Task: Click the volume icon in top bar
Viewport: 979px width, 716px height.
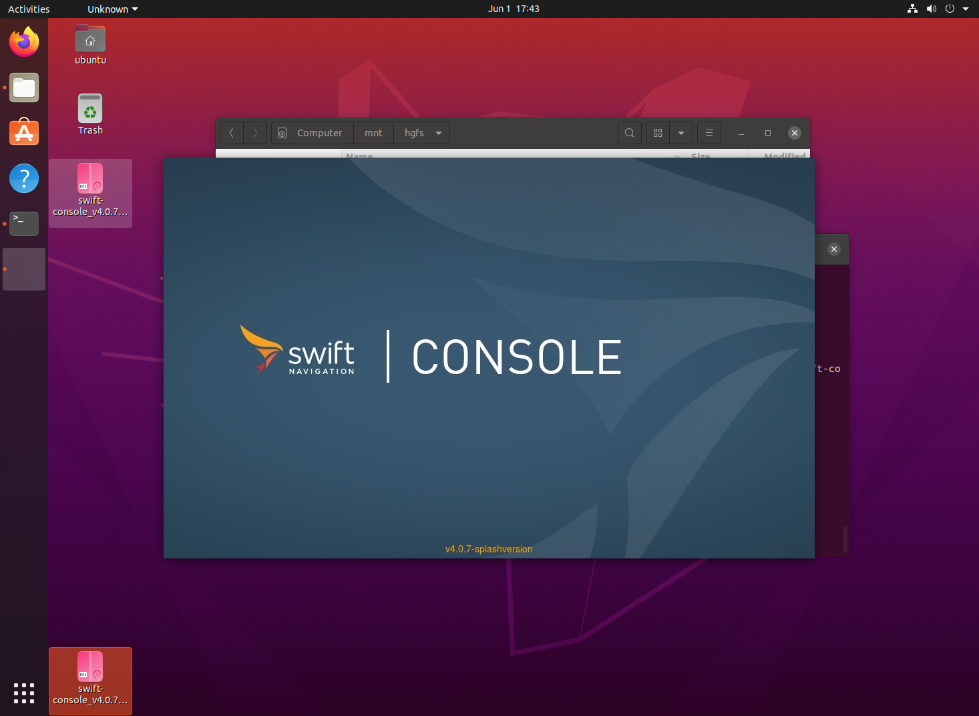Action: (931, 9)
